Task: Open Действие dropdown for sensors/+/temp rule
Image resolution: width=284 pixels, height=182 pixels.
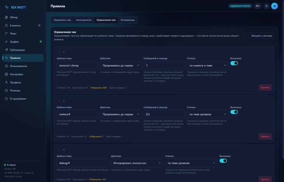Action: click(121, 66)
